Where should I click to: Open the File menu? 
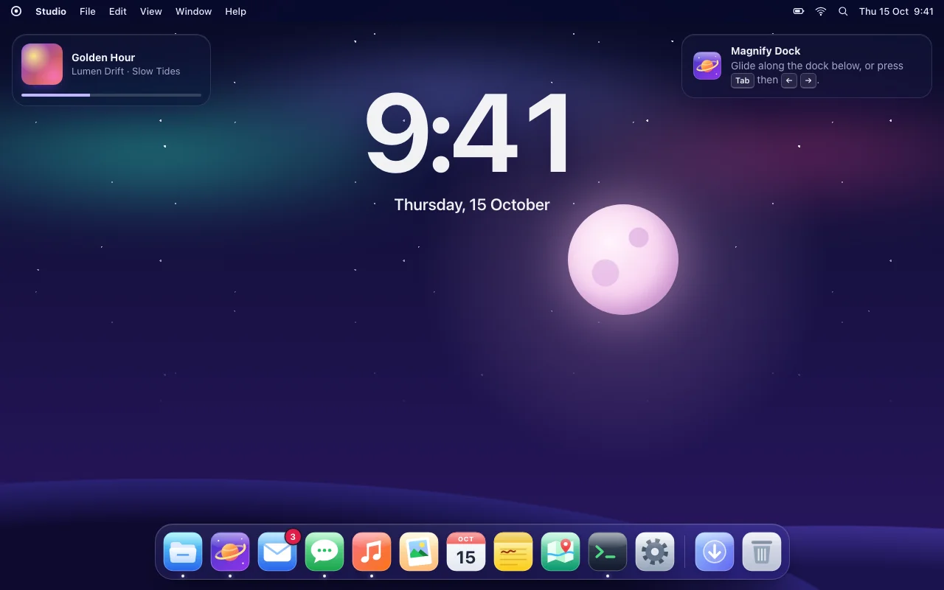(x=88, y=12)
